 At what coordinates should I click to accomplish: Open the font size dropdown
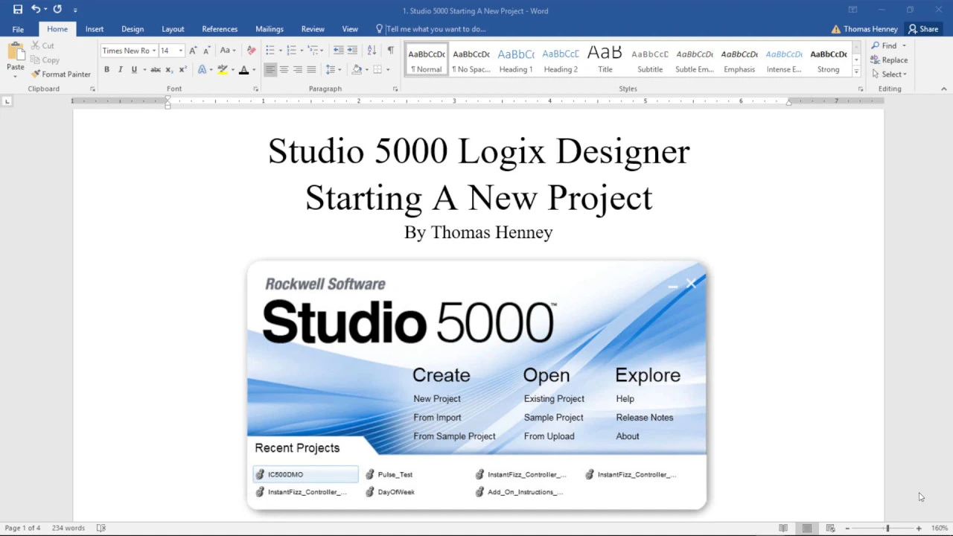(x=180, y=51)
